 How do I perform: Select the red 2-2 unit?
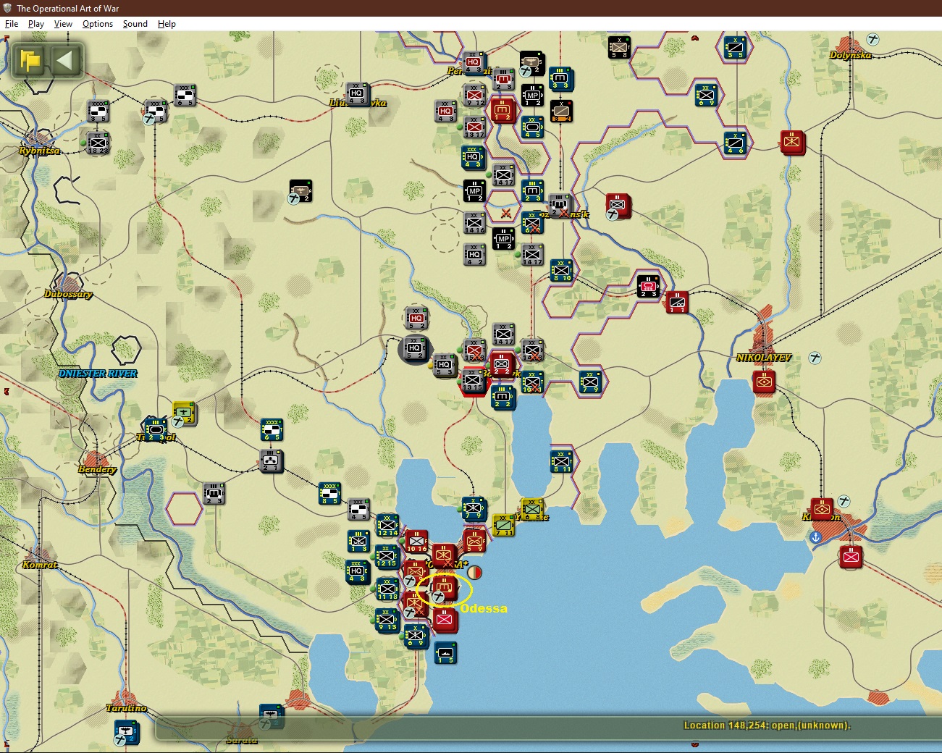[x=502, y=366]
